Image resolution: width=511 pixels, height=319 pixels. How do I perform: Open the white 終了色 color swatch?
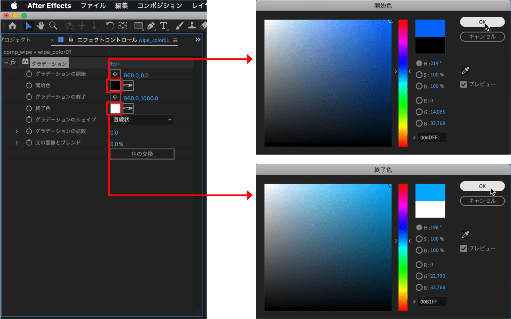click(115, 108)
